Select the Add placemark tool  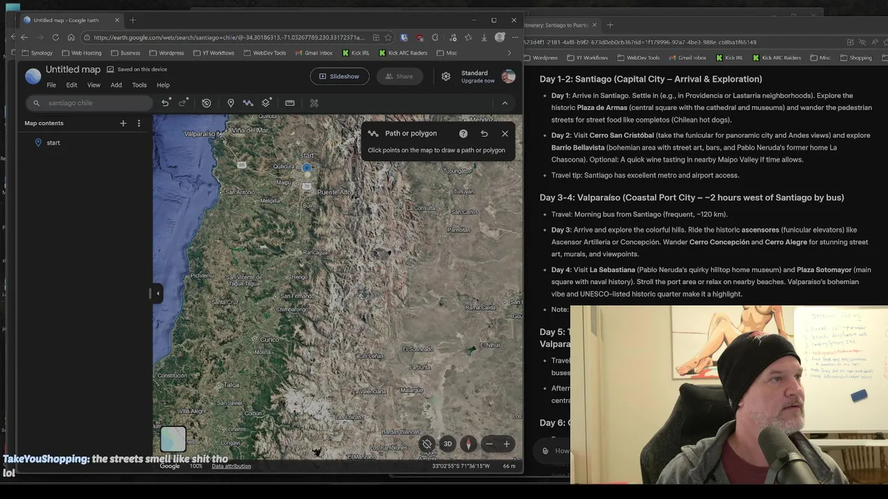click(231, 103)
